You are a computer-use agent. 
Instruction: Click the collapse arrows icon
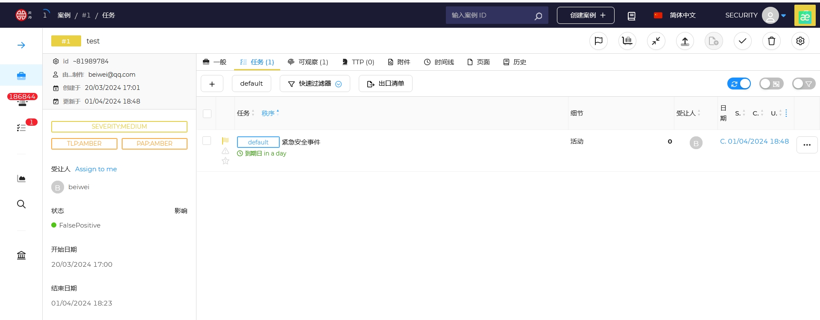(x=656, y=41)
